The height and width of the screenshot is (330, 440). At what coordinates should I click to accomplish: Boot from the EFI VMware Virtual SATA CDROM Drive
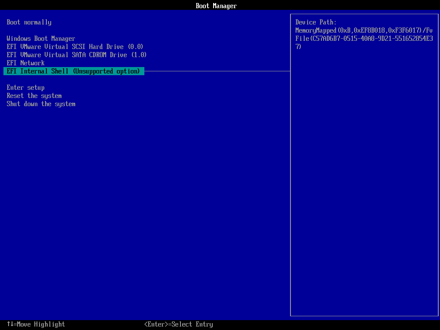(x=76, y=55)
